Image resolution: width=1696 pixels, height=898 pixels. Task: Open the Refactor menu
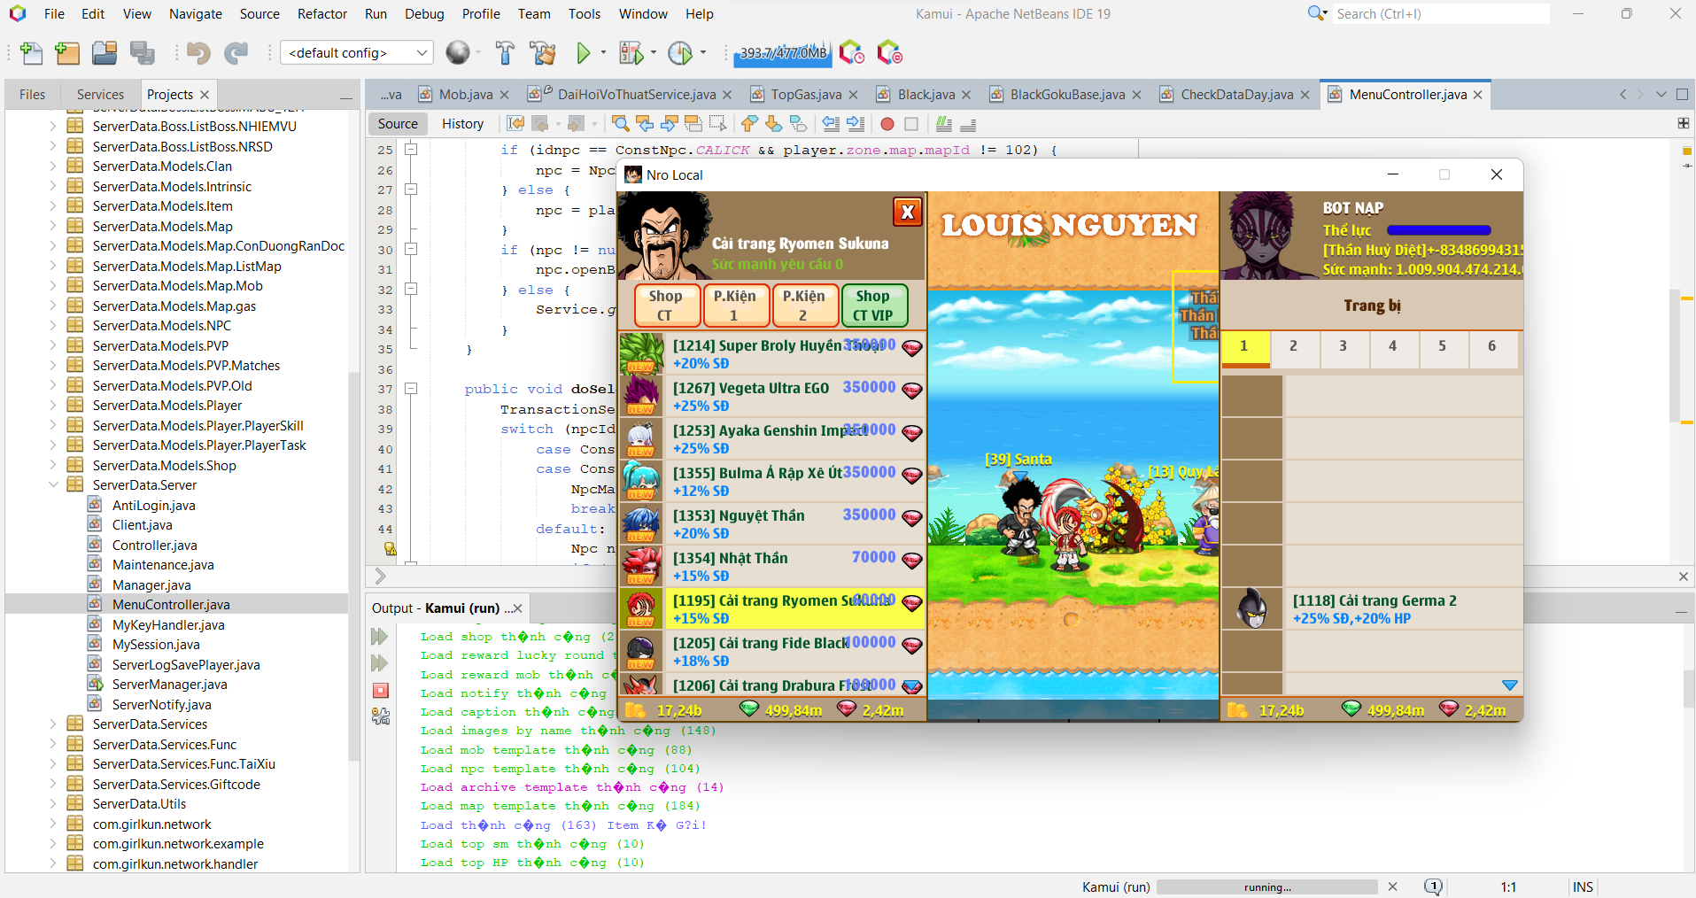(321, 14)
